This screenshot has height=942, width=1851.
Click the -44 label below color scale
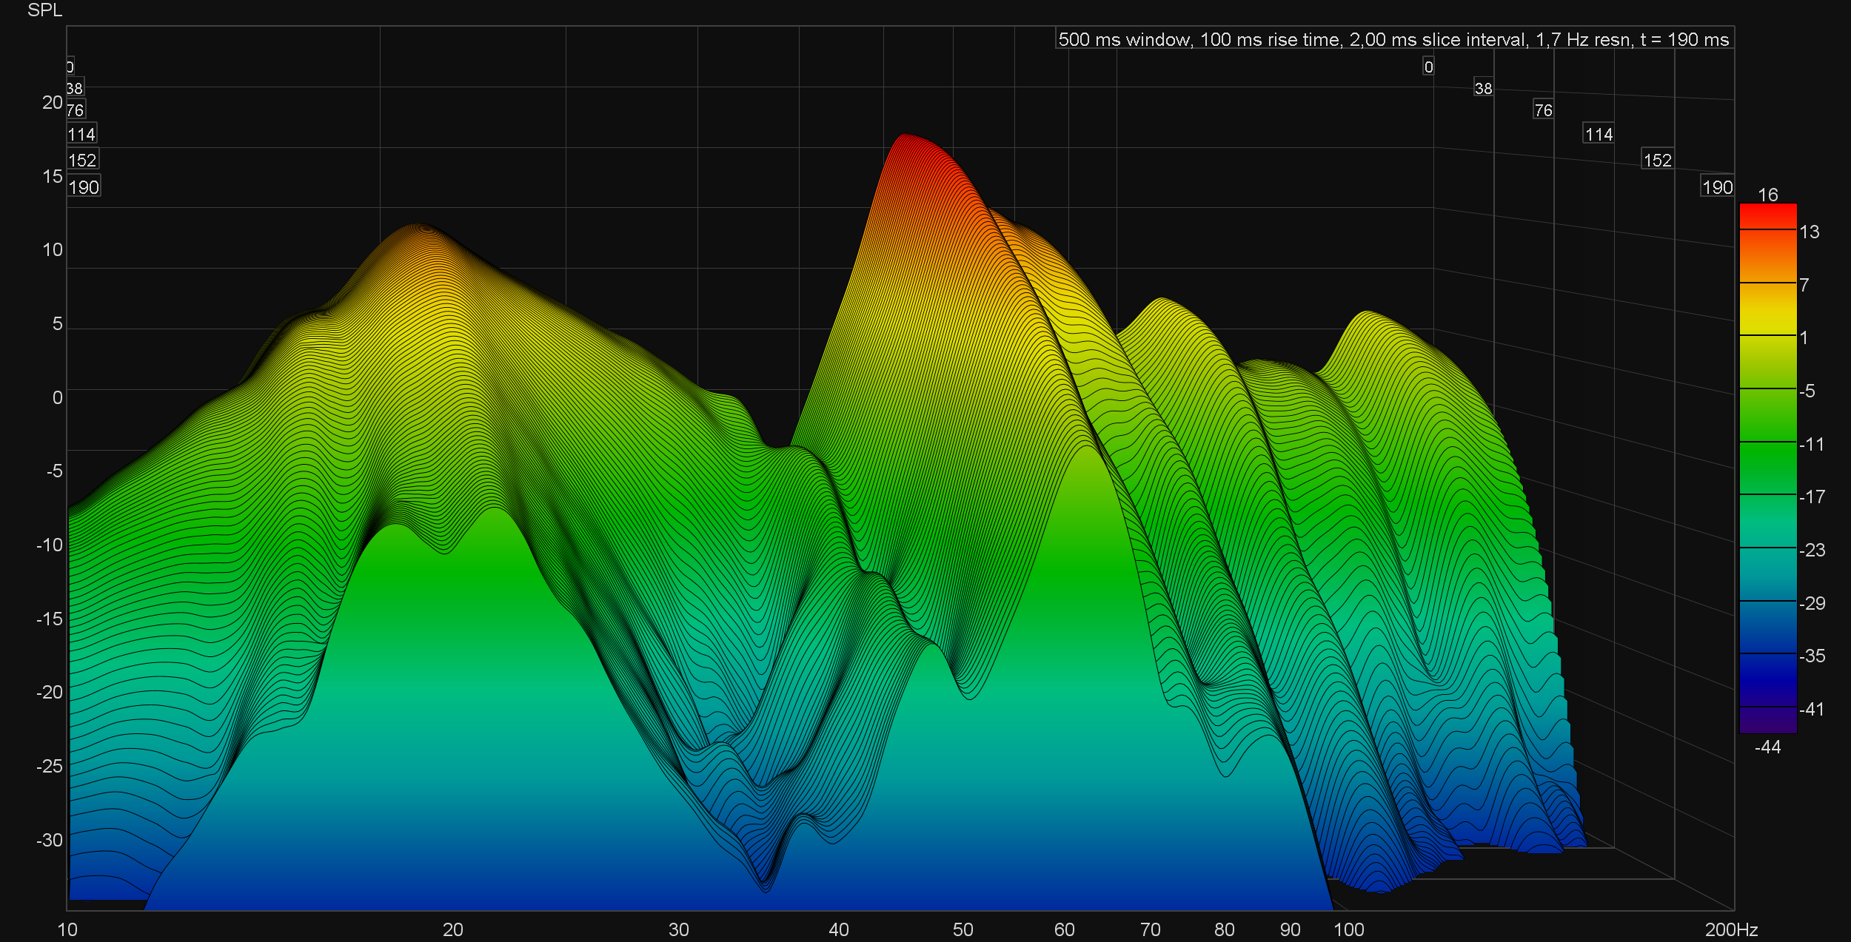1767,747
